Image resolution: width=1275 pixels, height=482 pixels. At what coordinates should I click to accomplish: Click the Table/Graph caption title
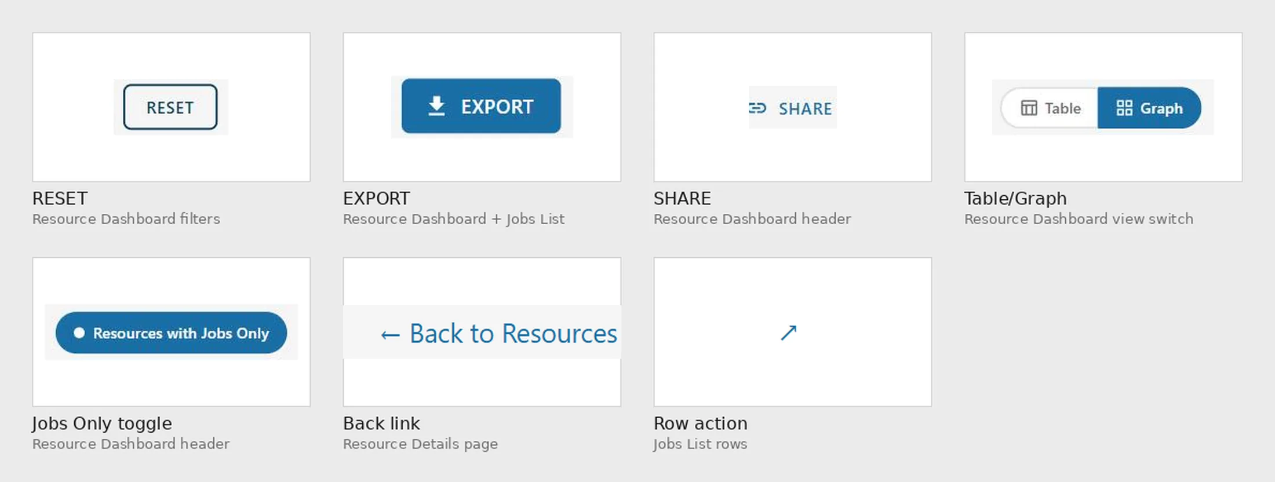click(x=1015, y=199)
